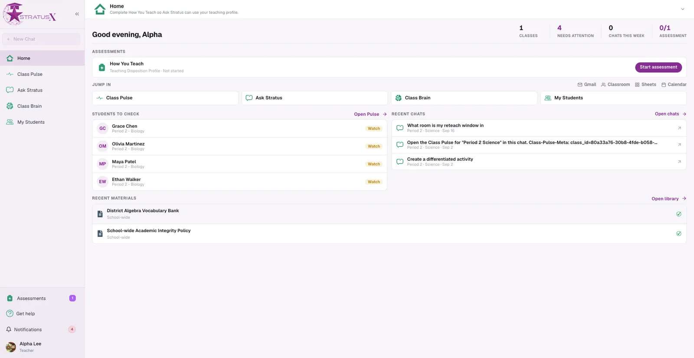Open the Sheets shortcut

pyautogui.click(x=645, y=85)
